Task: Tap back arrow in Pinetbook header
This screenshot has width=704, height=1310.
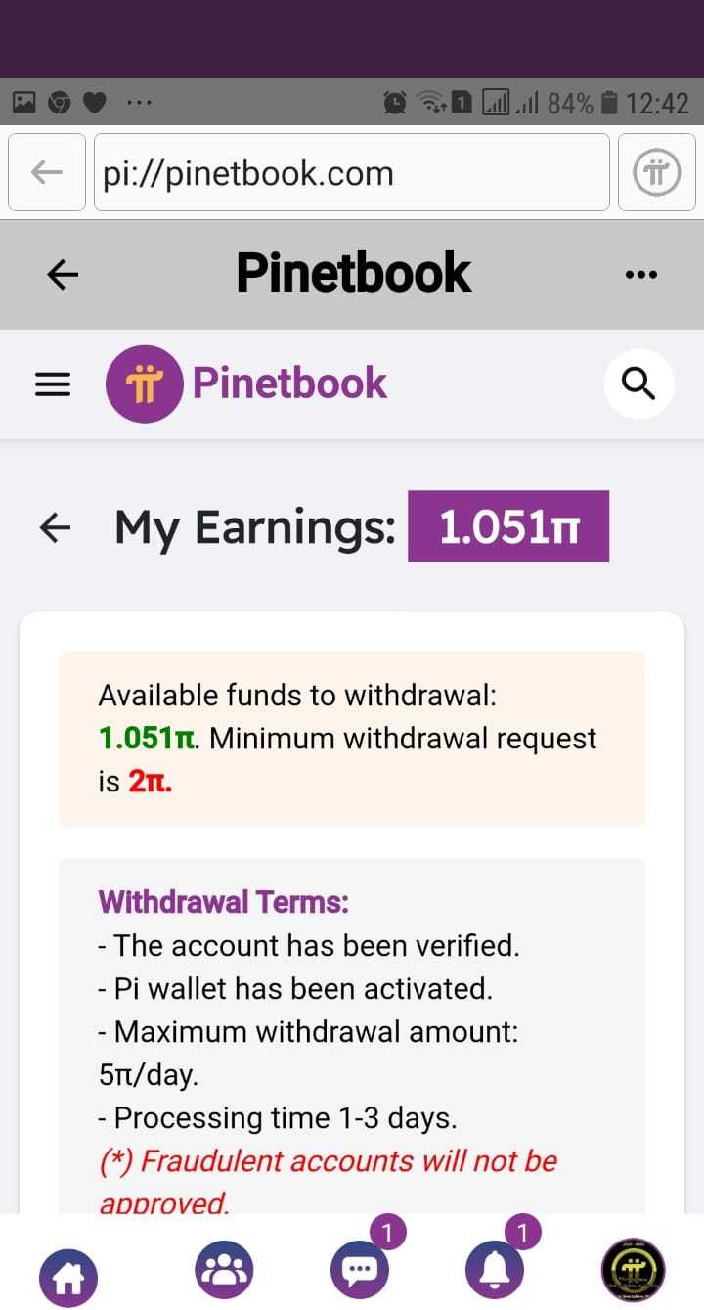Action: click(63, 275)
